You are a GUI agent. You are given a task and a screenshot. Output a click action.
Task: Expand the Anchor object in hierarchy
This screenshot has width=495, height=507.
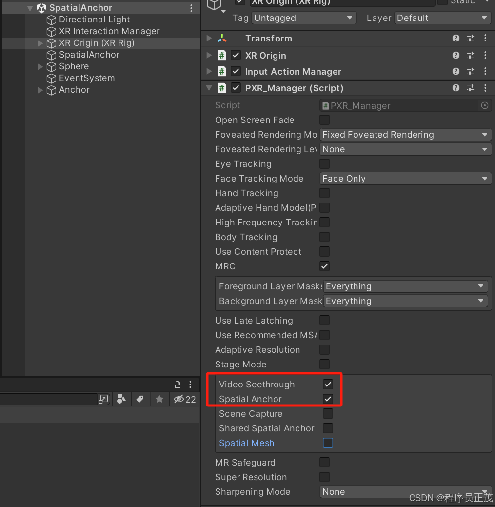tap(40, 90)
